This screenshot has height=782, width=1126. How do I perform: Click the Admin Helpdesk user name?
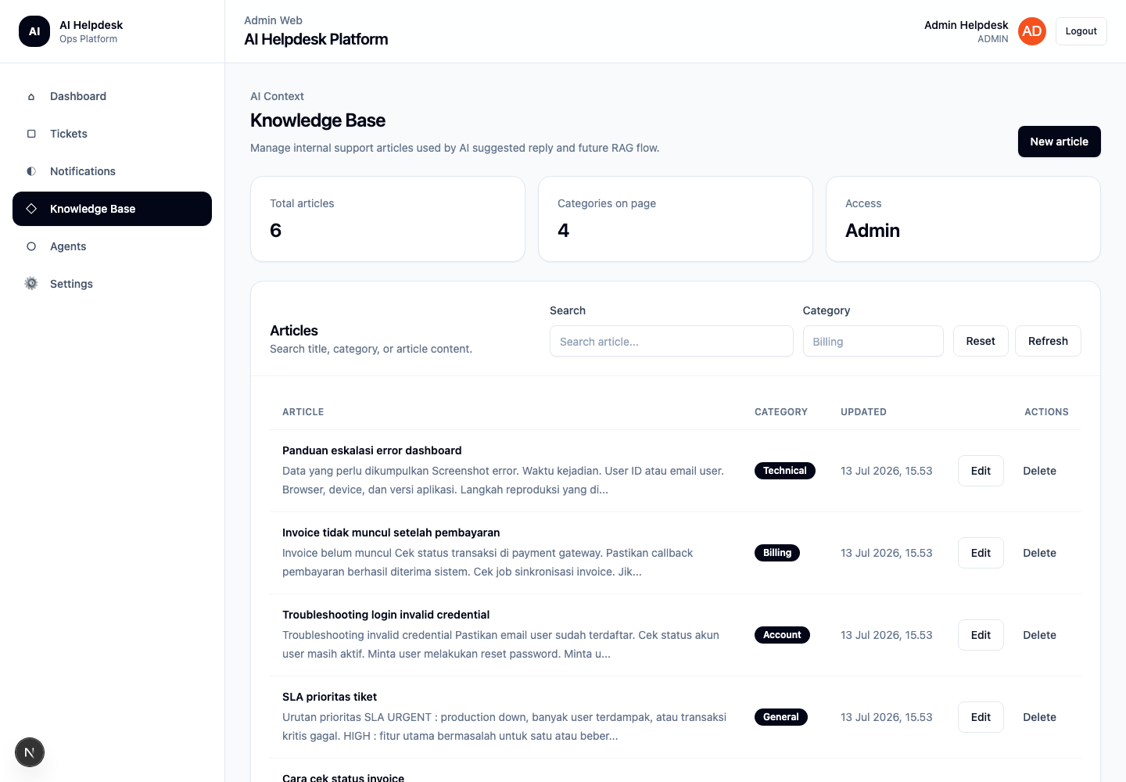coord(966,25)
